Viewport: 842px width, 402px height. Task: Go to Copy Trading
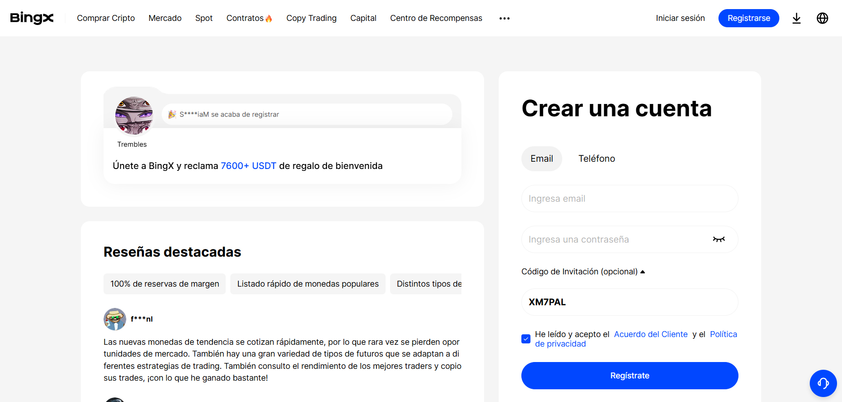[311, 18]
